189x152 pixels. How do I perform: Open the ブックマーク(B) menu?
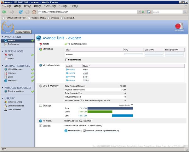pos(50,6)
